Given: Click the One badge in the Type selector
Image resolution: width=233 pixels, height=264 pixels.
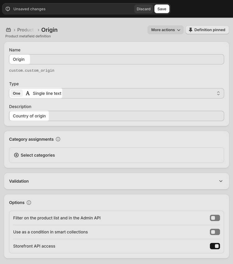Looking at the screenshot, I should coord(16,93).
